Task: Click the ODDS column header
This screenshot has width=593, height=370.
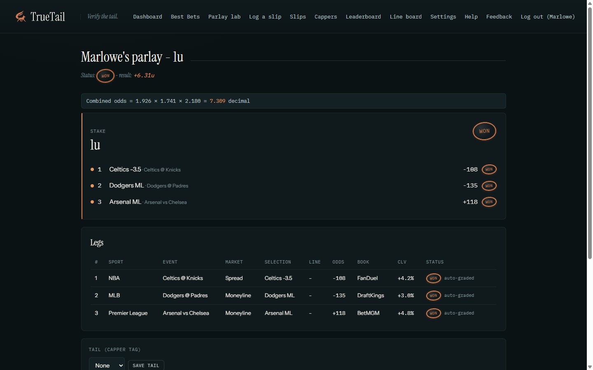Action: pos(338,262)
